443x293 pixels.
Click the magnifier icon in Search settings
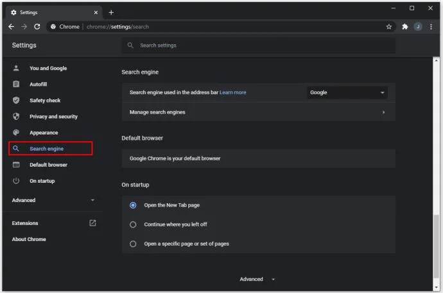click(130, 45)
